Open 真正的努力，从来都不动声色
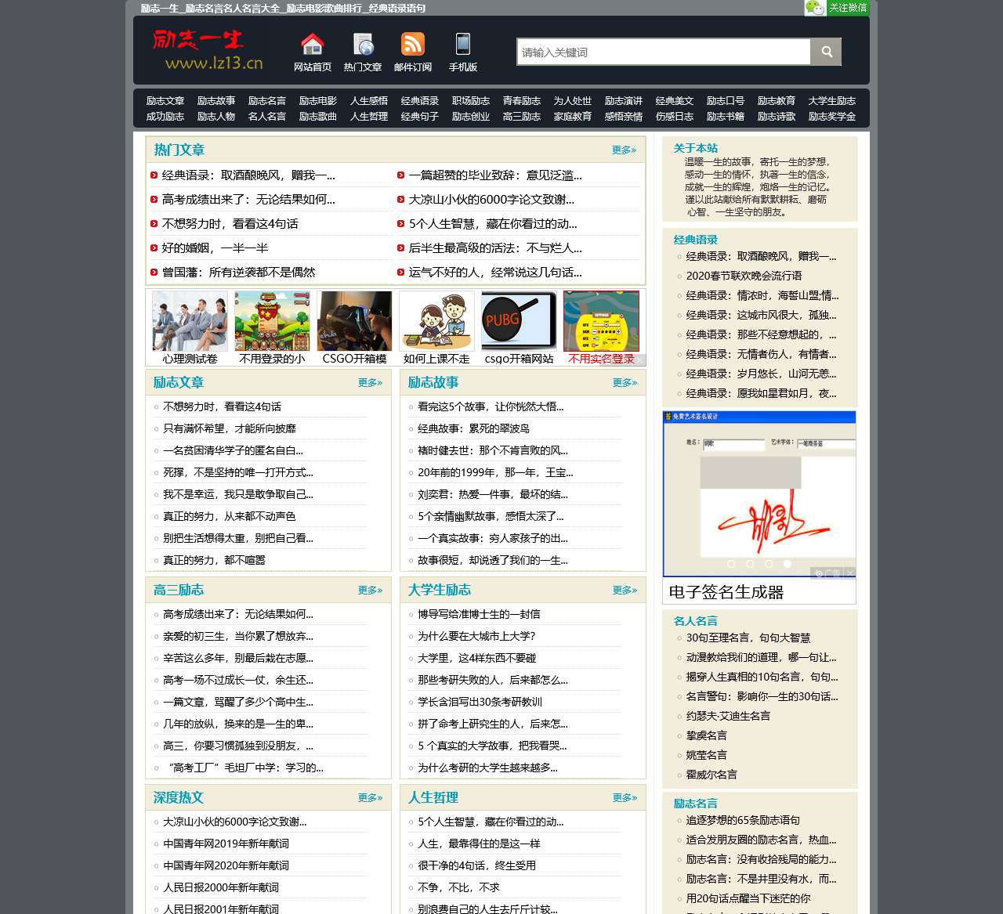1003x914 pixels. (230, 517)
